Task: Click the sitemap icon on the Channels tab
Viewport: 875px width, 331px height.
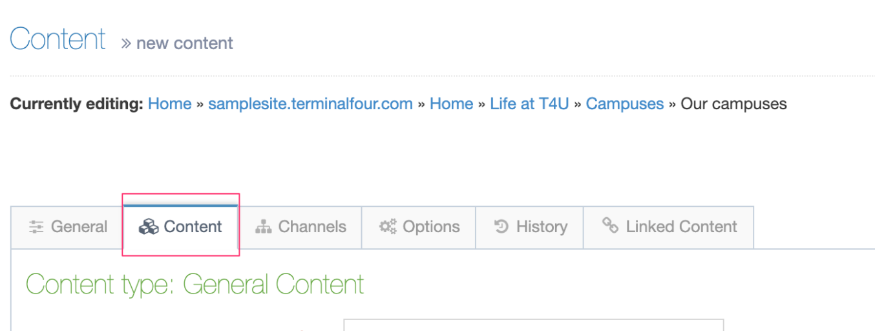Action: point(263,227)
